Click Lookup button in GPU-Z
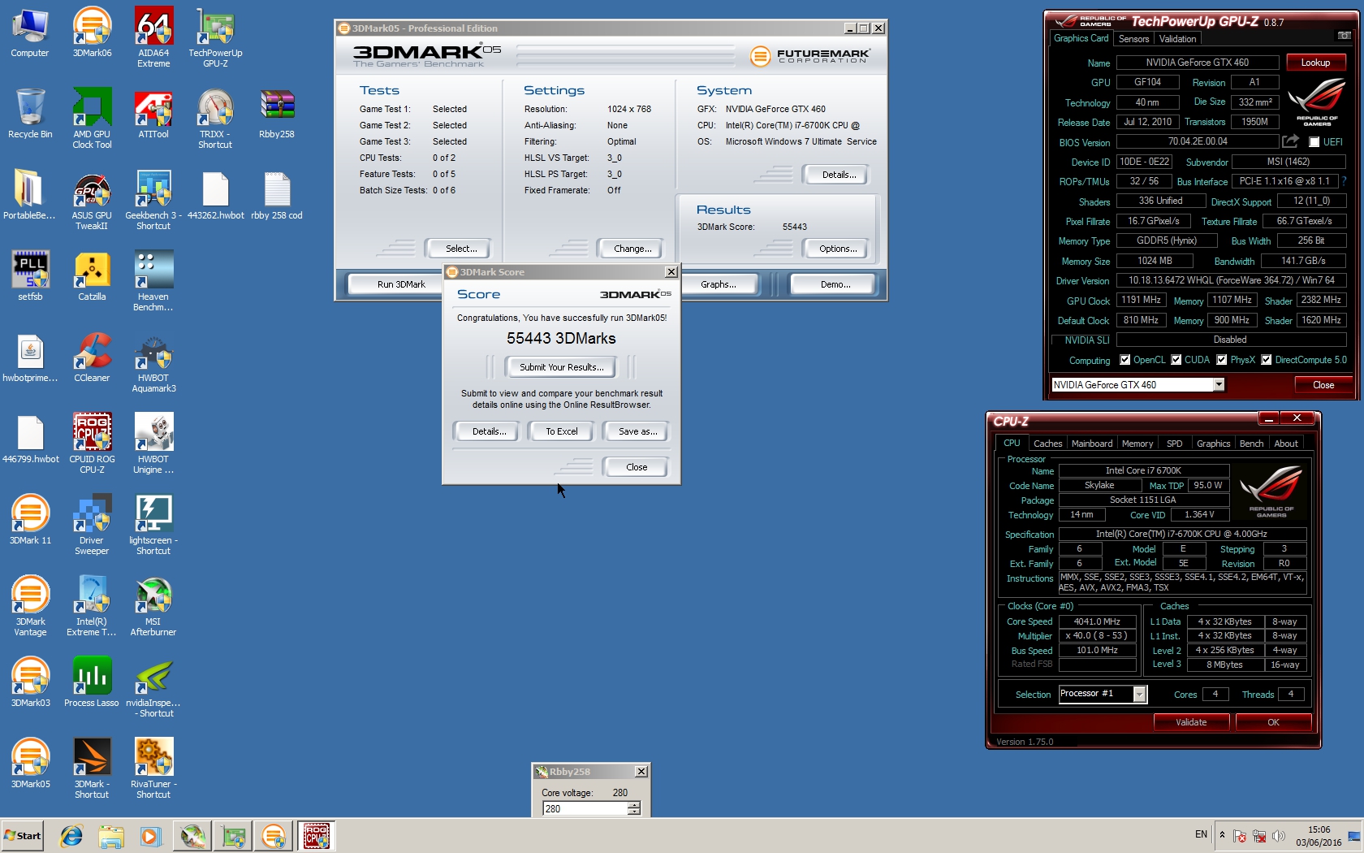The width and height of the screenshot is (1364, 853). click(x=1315, y=63)
